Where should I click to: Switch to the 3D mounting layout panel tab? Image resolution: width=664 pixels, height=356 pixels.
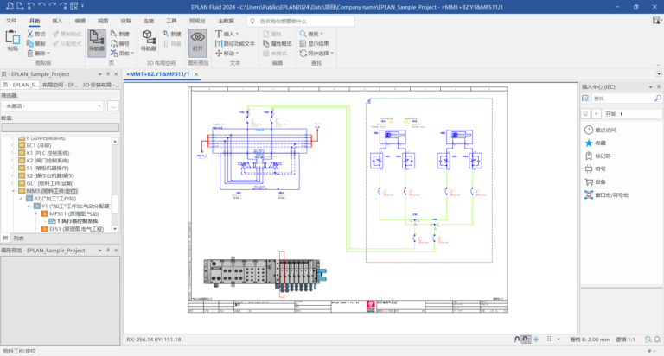coord(100,85)
